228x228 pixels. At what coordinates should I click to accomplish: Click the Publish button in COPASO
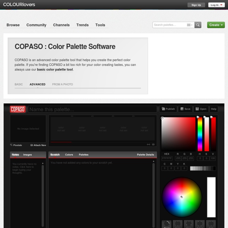[168, 109]
